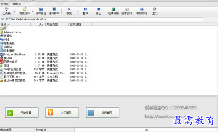This screenshot has width=218, height=132.
Task: Select the 计算机 item
Action: [x=6, y=36]
